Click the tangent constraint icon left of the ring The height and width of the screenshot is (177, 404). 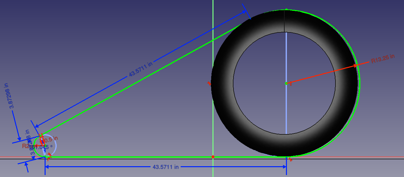pyautogui.click(x=209, y=84)
